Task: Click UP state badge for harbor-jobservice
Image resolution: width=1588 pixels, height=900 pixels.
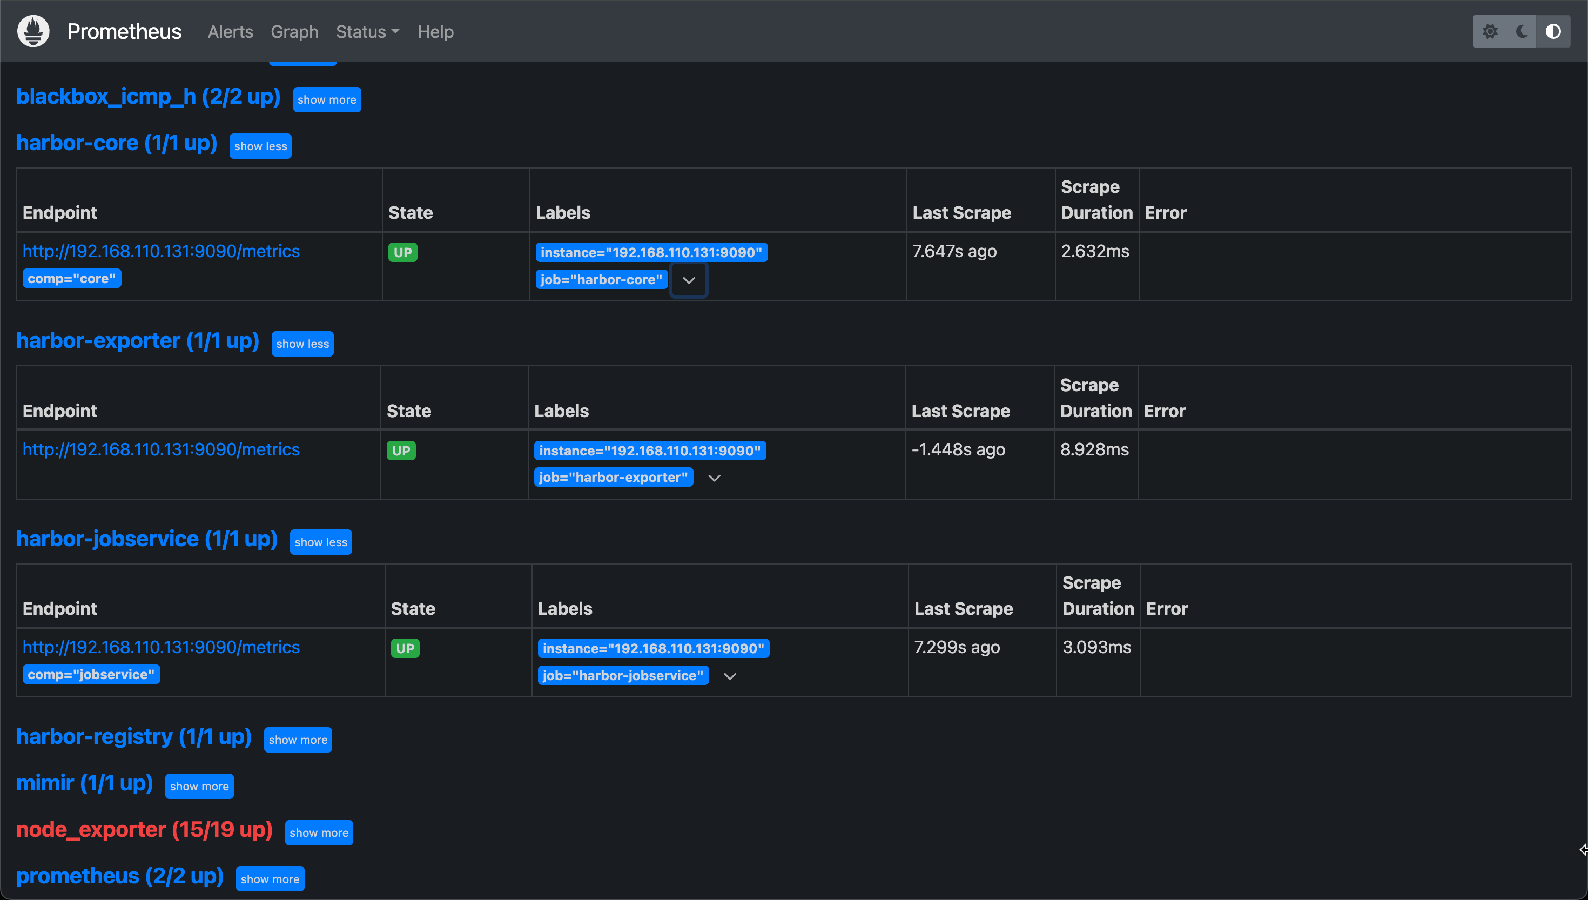Action: pos(403,648)
